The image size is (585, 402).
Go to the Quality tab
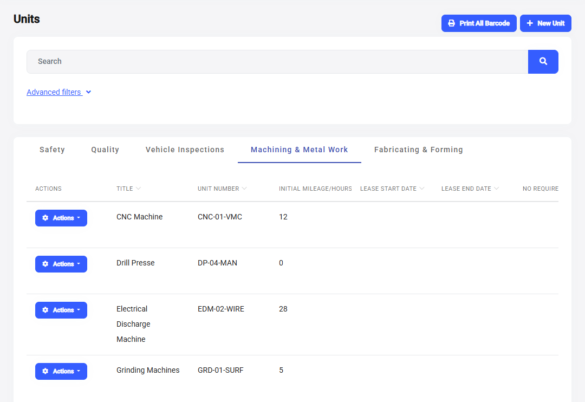pos(105,150)
